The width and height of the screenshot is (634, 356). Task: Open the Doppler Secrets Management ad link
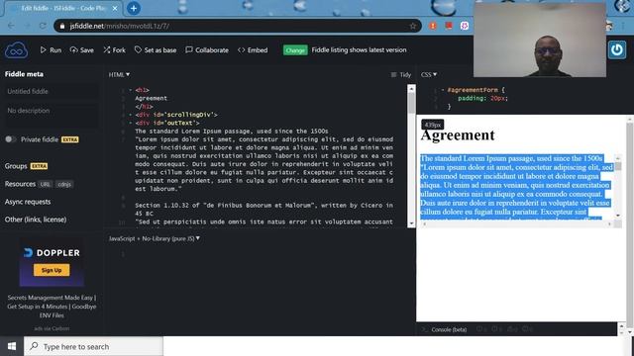pyautogui.click(x=52, y=307)
